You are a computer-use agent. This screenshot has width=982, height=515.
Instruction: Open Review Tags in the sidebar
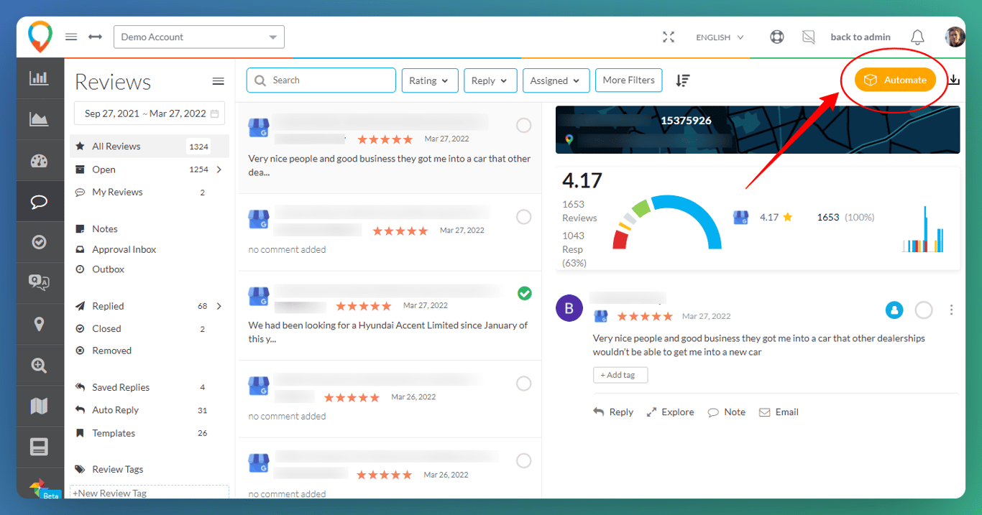117,470
